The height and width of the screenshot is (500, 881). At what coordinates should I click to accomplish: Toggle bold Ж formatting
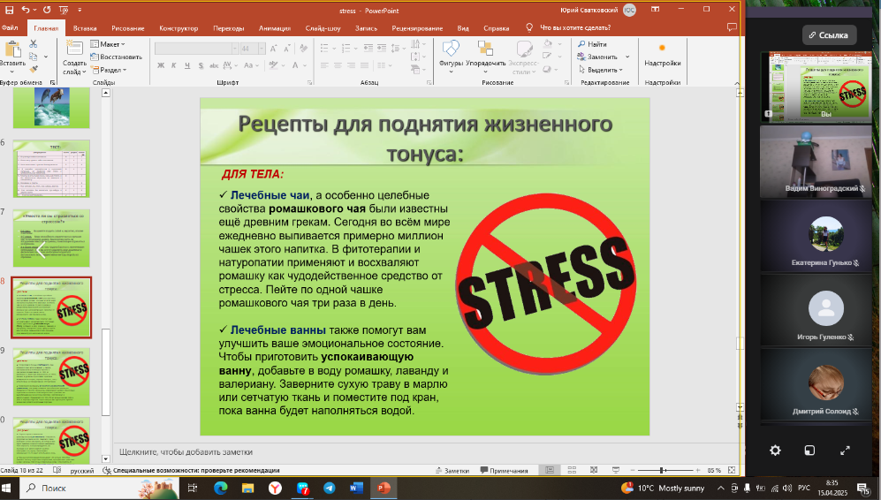(161, 65)
